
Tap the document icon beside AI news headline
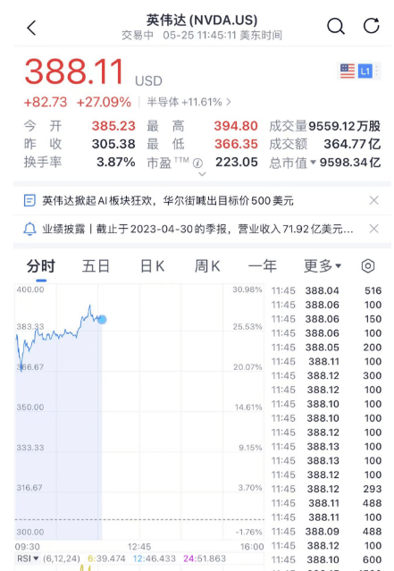pyautogui.click(x=29, y=201)
